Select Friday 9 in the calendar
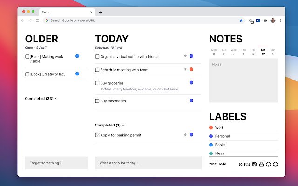Image resolution: width=298 pixels, height=186 pixels. pos(253,52)
